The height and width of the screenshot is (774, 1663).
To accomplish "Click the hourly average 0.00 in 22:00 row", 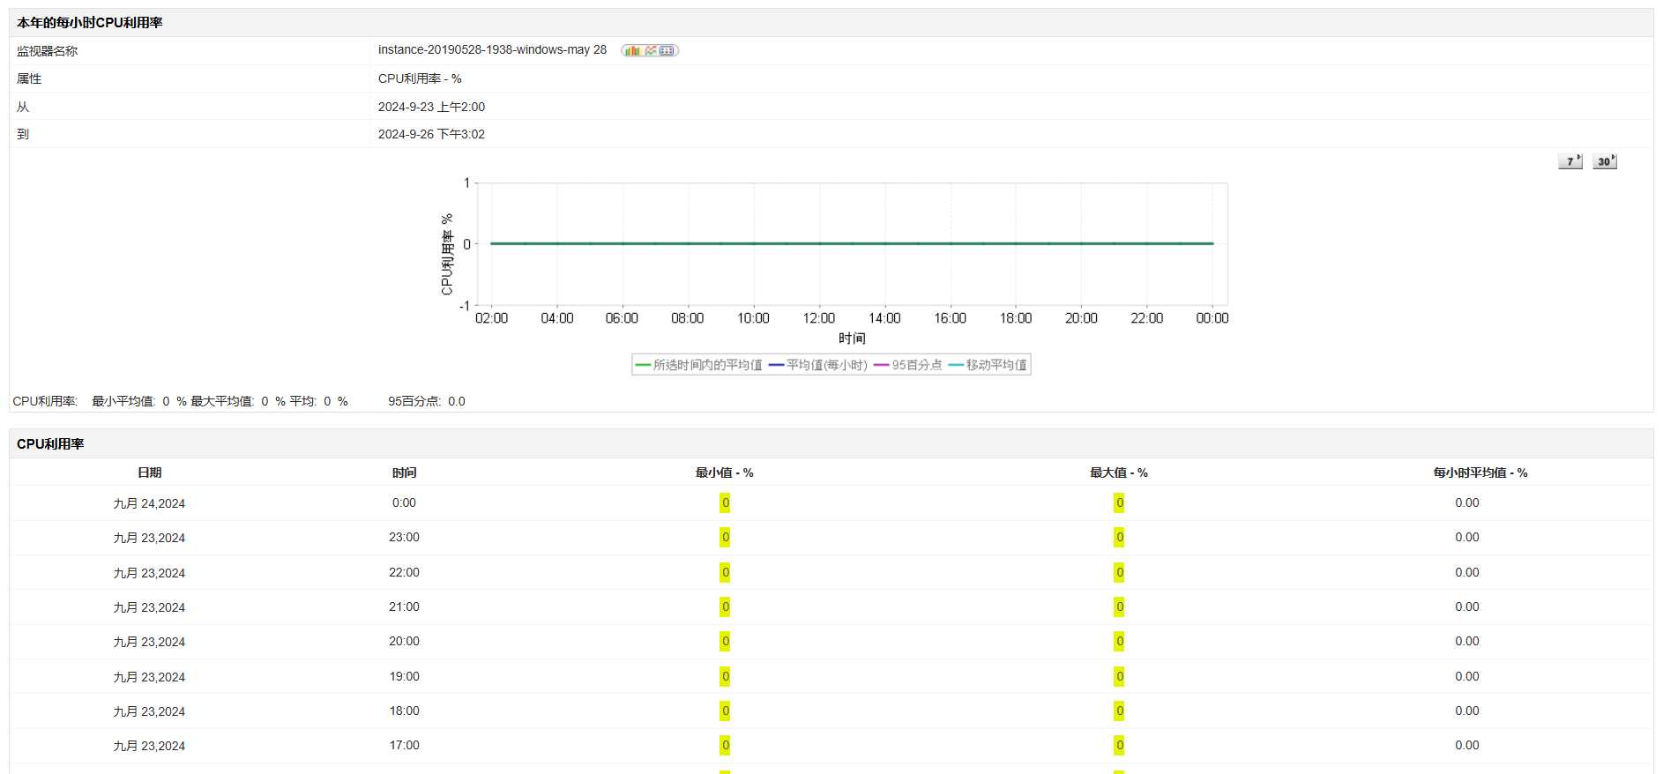I will point(1467,572).
